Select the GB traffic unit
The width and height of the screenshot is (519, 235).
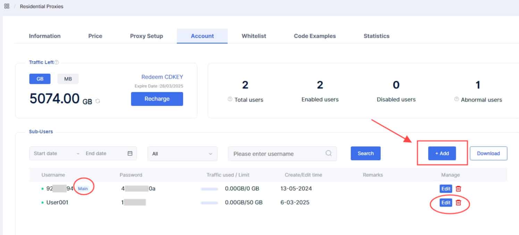point(40,79)
